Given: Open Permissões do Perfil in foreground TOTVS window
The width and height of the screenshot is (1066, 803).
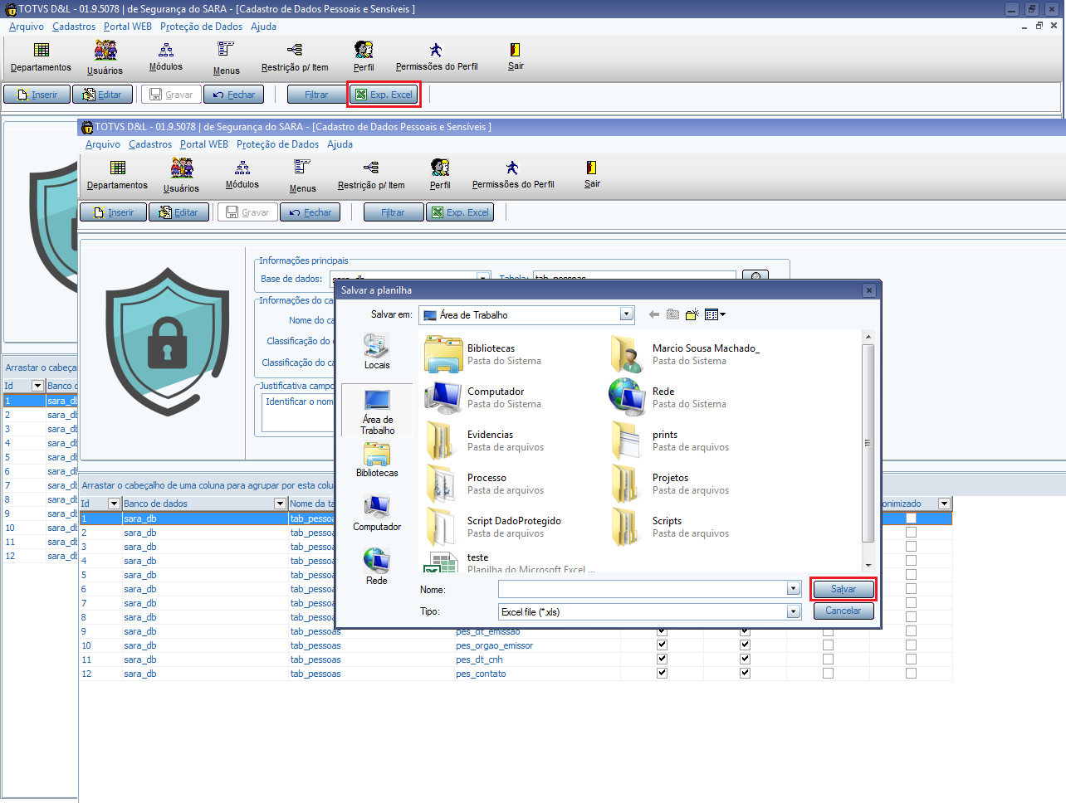Looking at the screenshot, I should (x=513, y=174).
